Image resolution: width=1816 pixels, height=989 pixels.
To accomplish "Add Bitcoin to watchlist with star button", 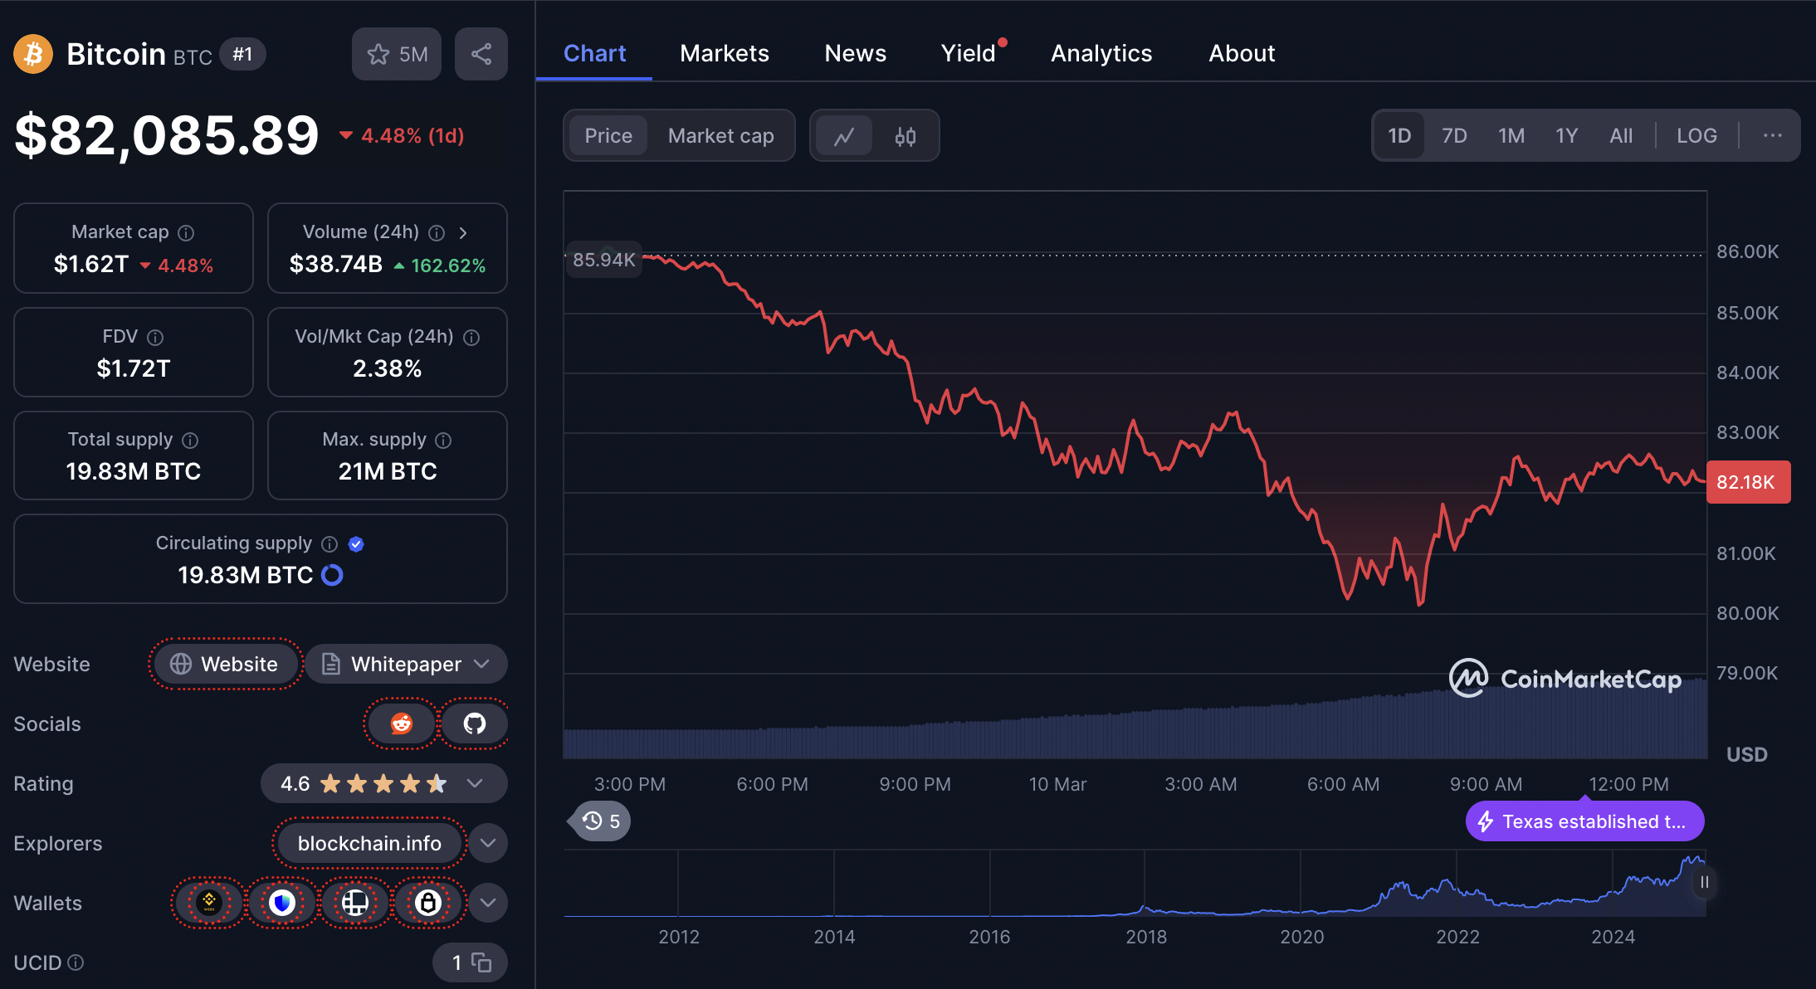I will pyautogui.click(x=397, y=54).
